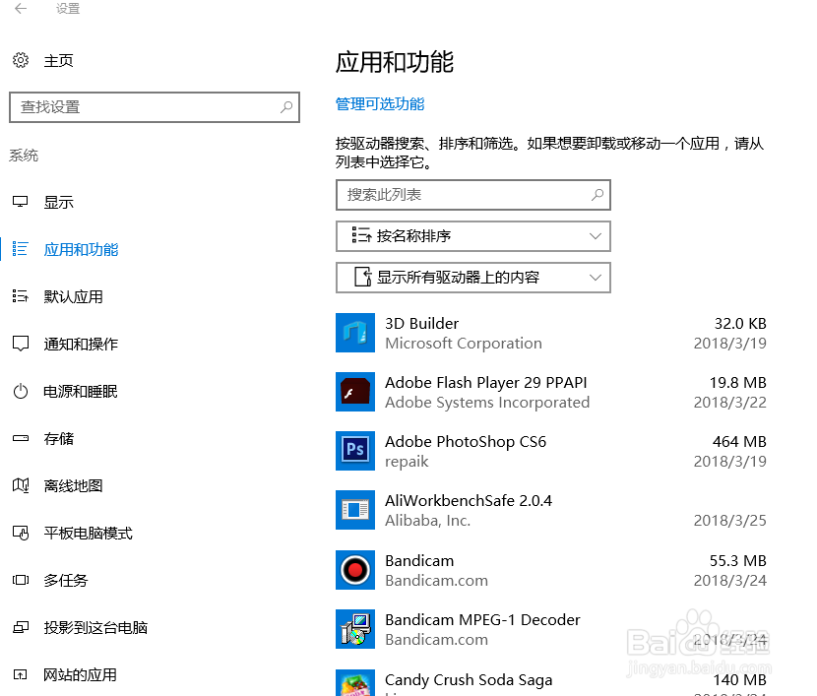Screen dimensions: 817x696
Task: Select Adobe PhotoShop CS6 entry
Action: point(551,451)
